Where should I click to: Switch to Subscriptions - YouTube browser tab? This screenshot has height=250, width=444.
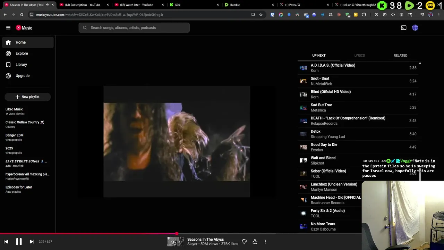click(x=83, y=5)
